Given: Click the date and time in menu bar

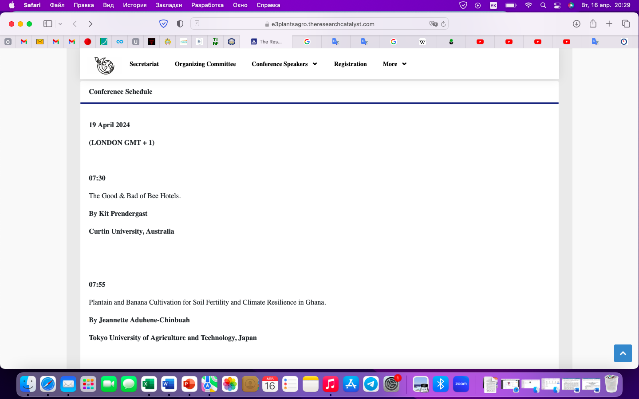Looking at the screenshot, I should pyautogui.click(x=606, y=5).
